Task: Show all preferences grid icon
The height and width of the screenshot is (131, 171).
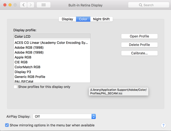Action: tap(44, 5)
